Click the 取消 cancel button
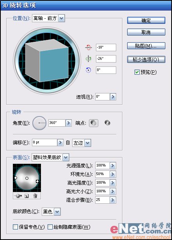The width and height of the screenshot is (172, 240). pos(146,32)
